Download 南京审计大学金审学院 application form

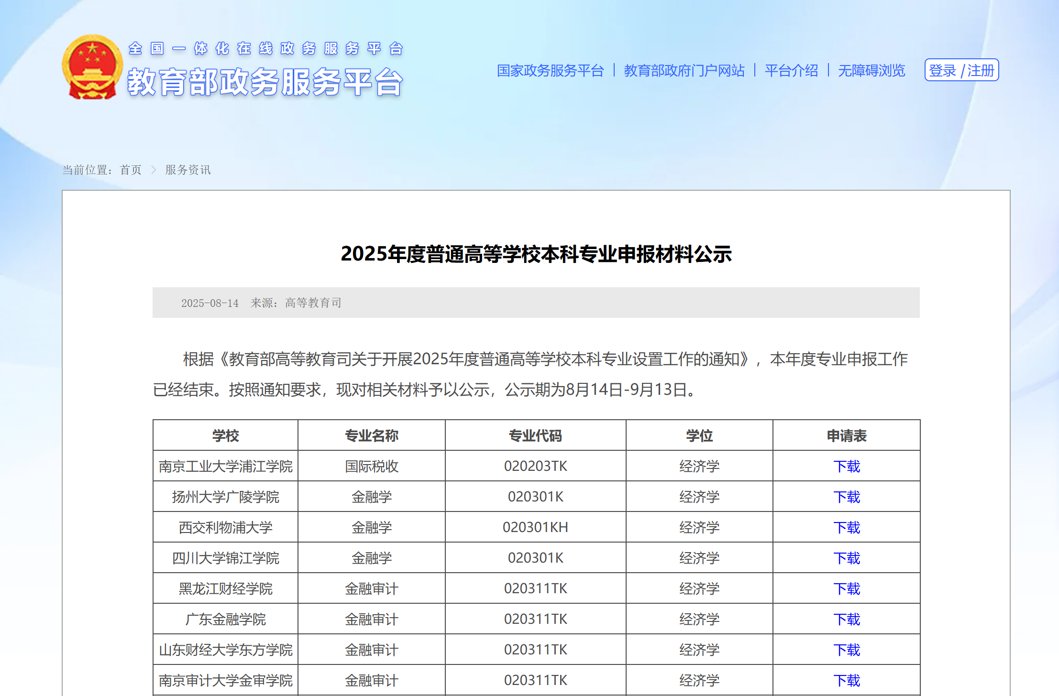click(846, 680)
